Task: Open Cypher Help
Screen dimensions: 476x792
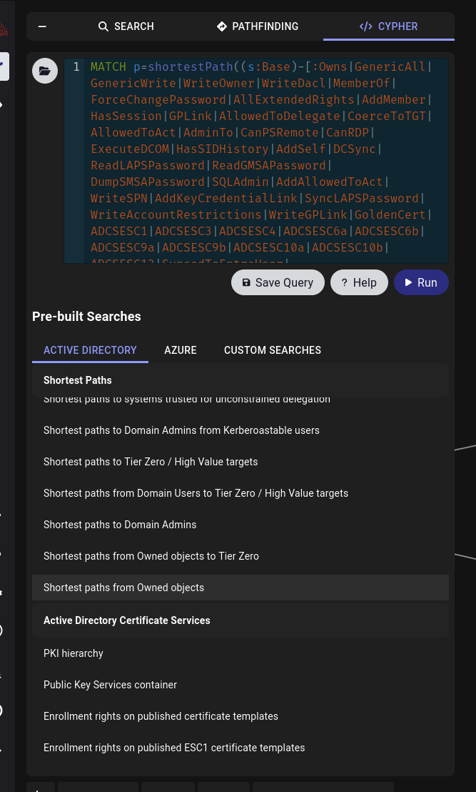Action: pyautogui.click(x=359, y=282)
